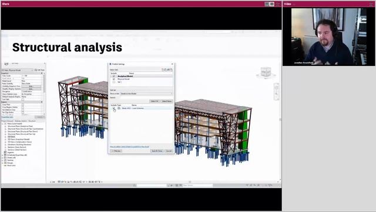Viewport: 376px width, 212px height.
Task: Click the Properties help link
Action: (8, 117)
